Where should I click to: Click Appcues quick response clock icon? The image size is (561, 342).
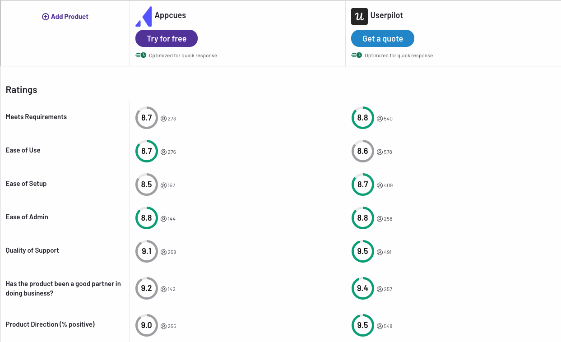[141, 55]
